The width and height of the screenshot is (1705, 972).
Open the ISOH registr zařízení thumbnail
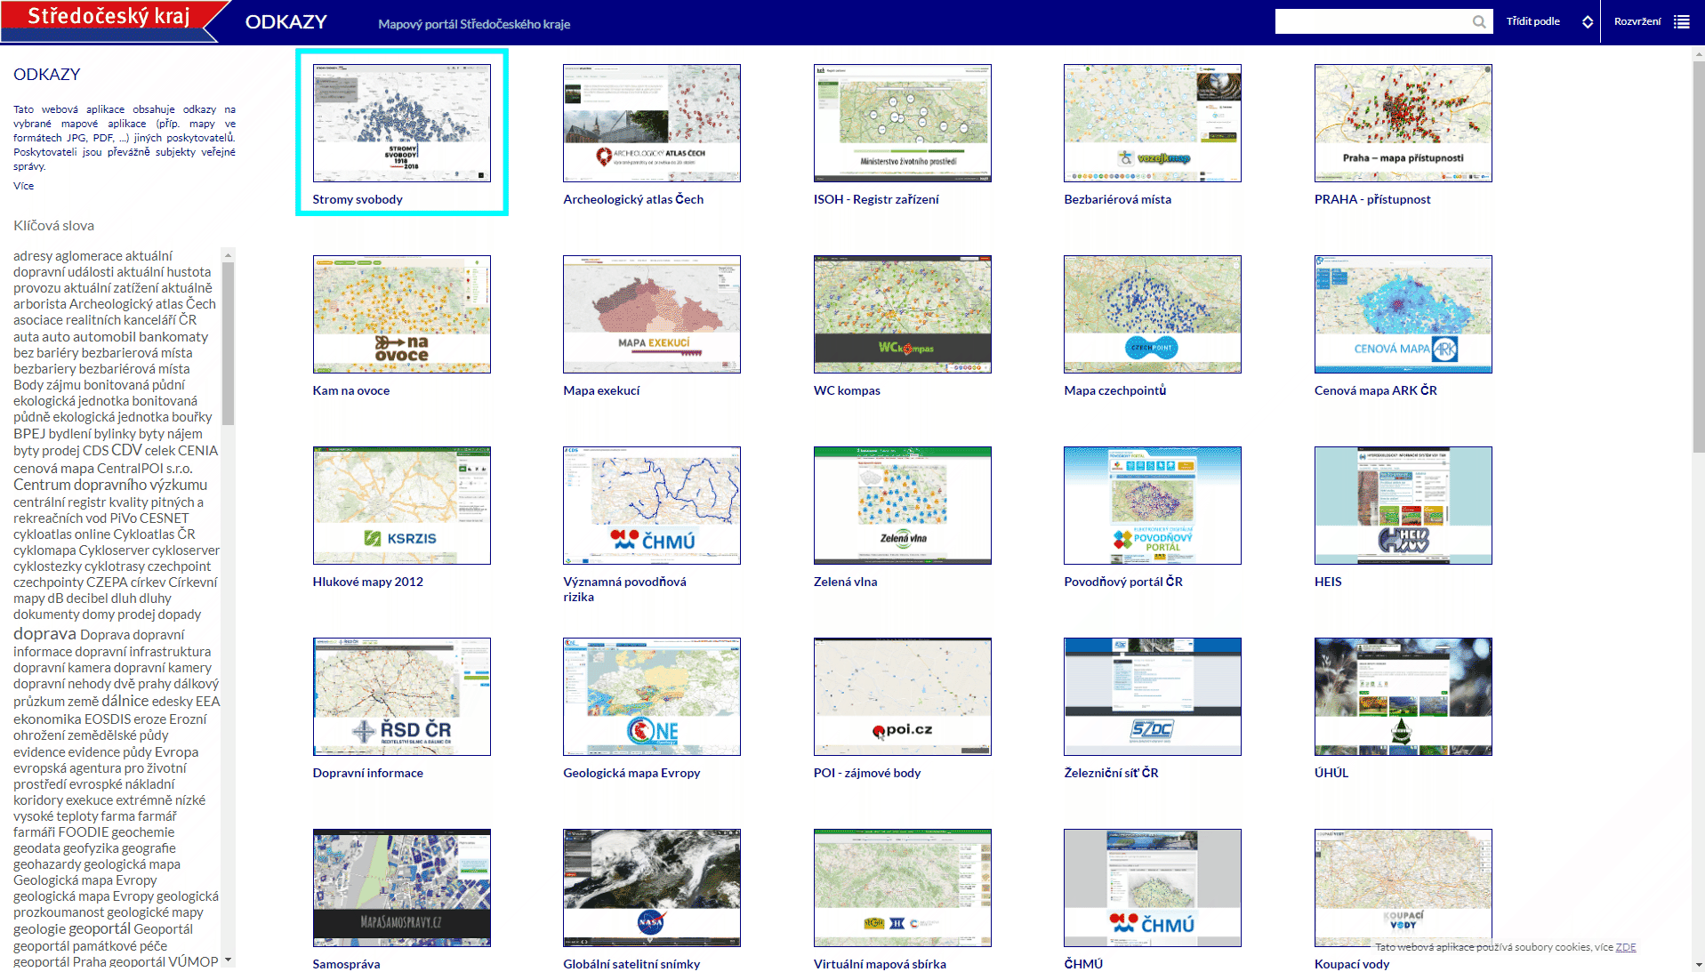(x=902, y=123)
